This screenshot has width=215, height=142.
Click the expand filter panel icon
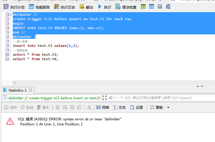point(104,98)
